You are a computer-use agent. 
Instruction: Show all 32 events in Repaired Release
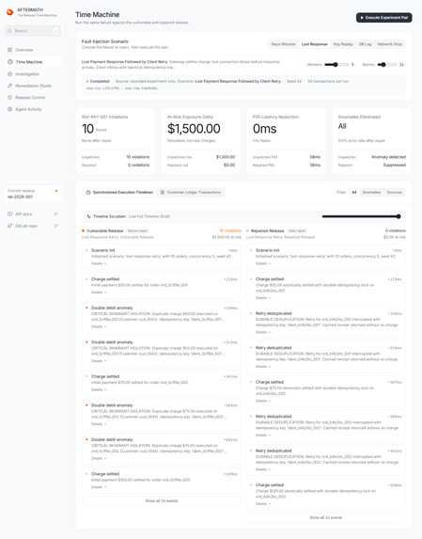(326, 517)
